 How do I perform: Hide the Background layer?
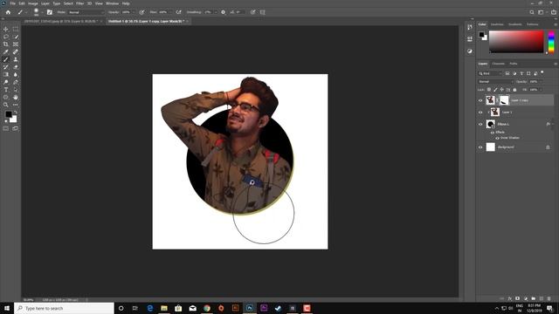[480, 147]
